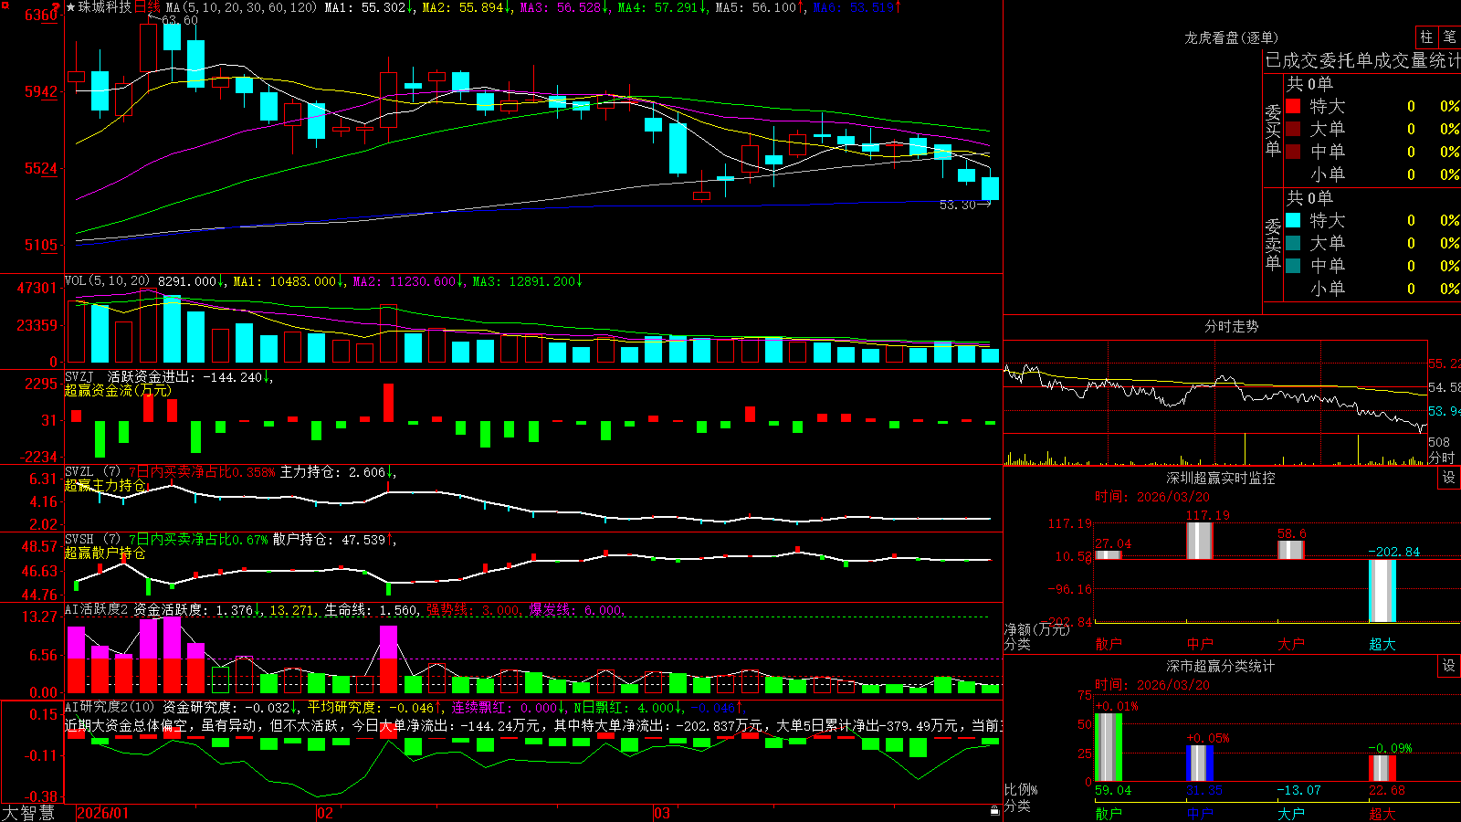
Task: Click the red 特大 buy-order color swatch
Action: [1293, 106]
